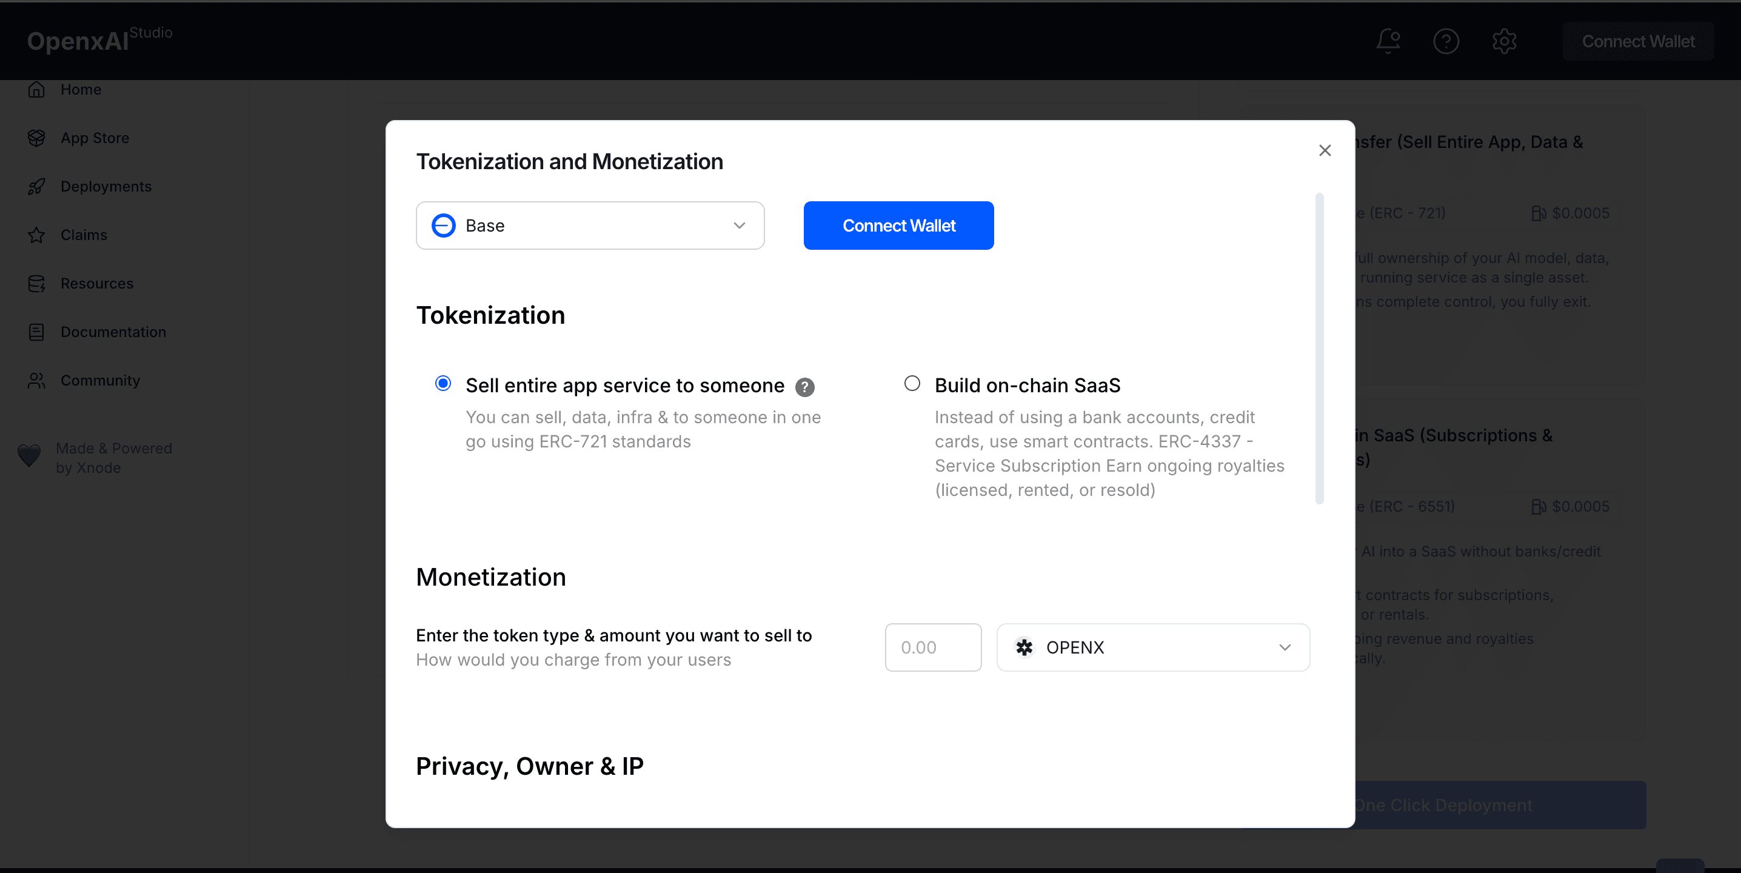Click Made & Powered by Xnode text
This screenshot has width=1741, height=873.
coord(113,458)
